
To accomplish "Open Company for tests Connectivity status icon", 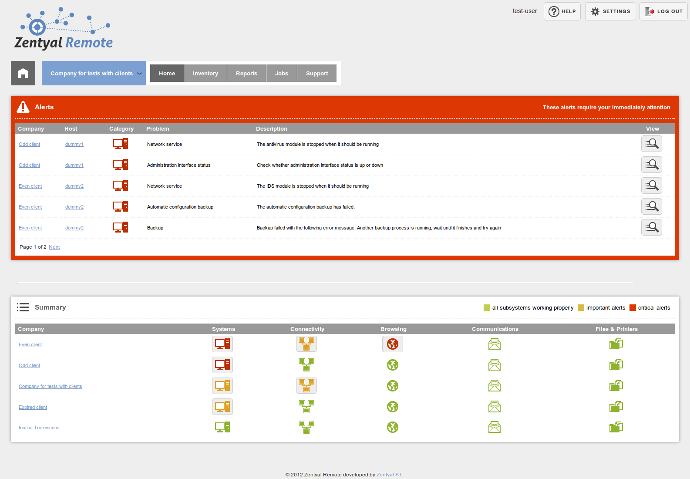I will [x=306, y=386].
